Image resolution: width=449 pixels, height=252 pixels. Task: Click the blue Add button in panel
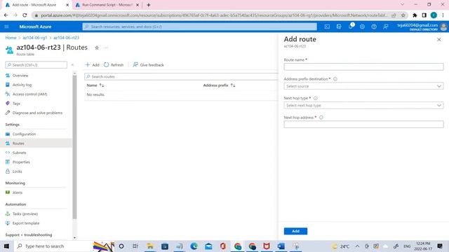click(x=295, y=231)
